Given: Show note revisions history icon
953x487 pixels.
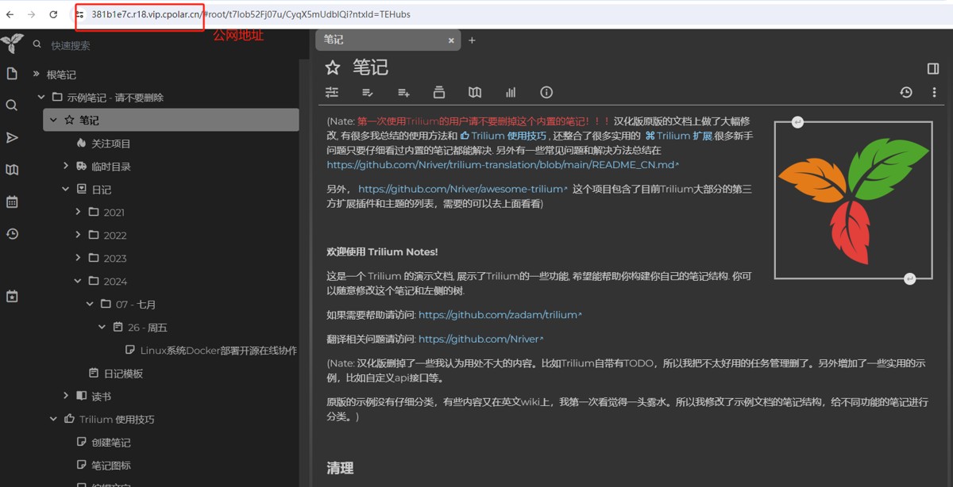Looking at the screenshot, I should coord(906,93).
